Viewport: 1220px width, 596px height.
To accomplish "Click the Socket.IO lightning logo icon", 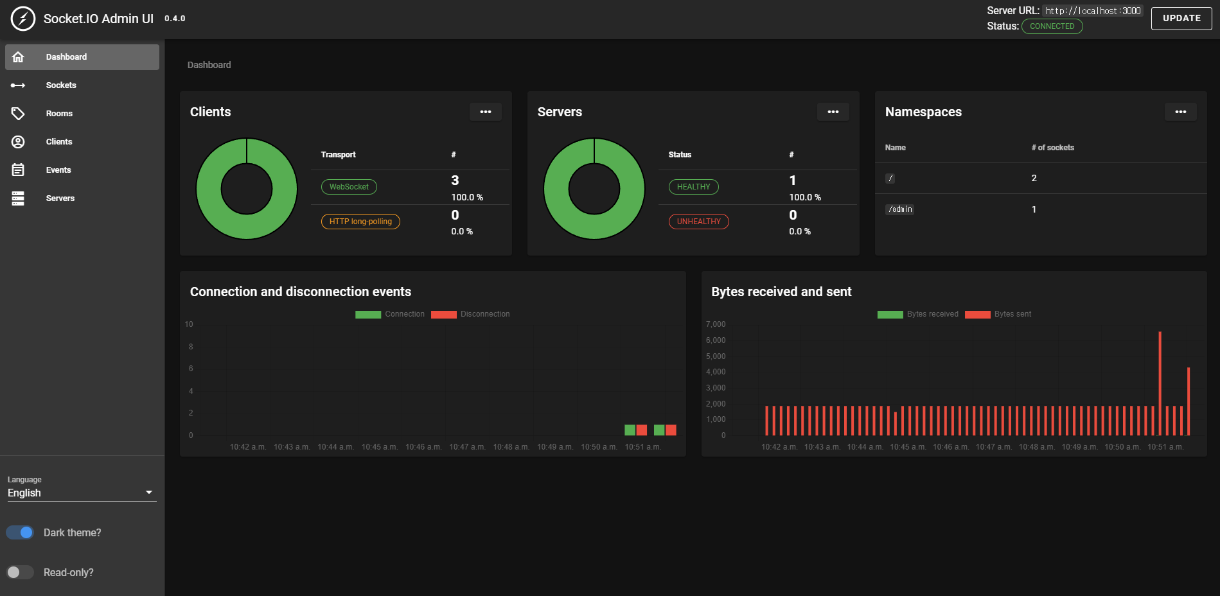I will (x=23, y=19).
